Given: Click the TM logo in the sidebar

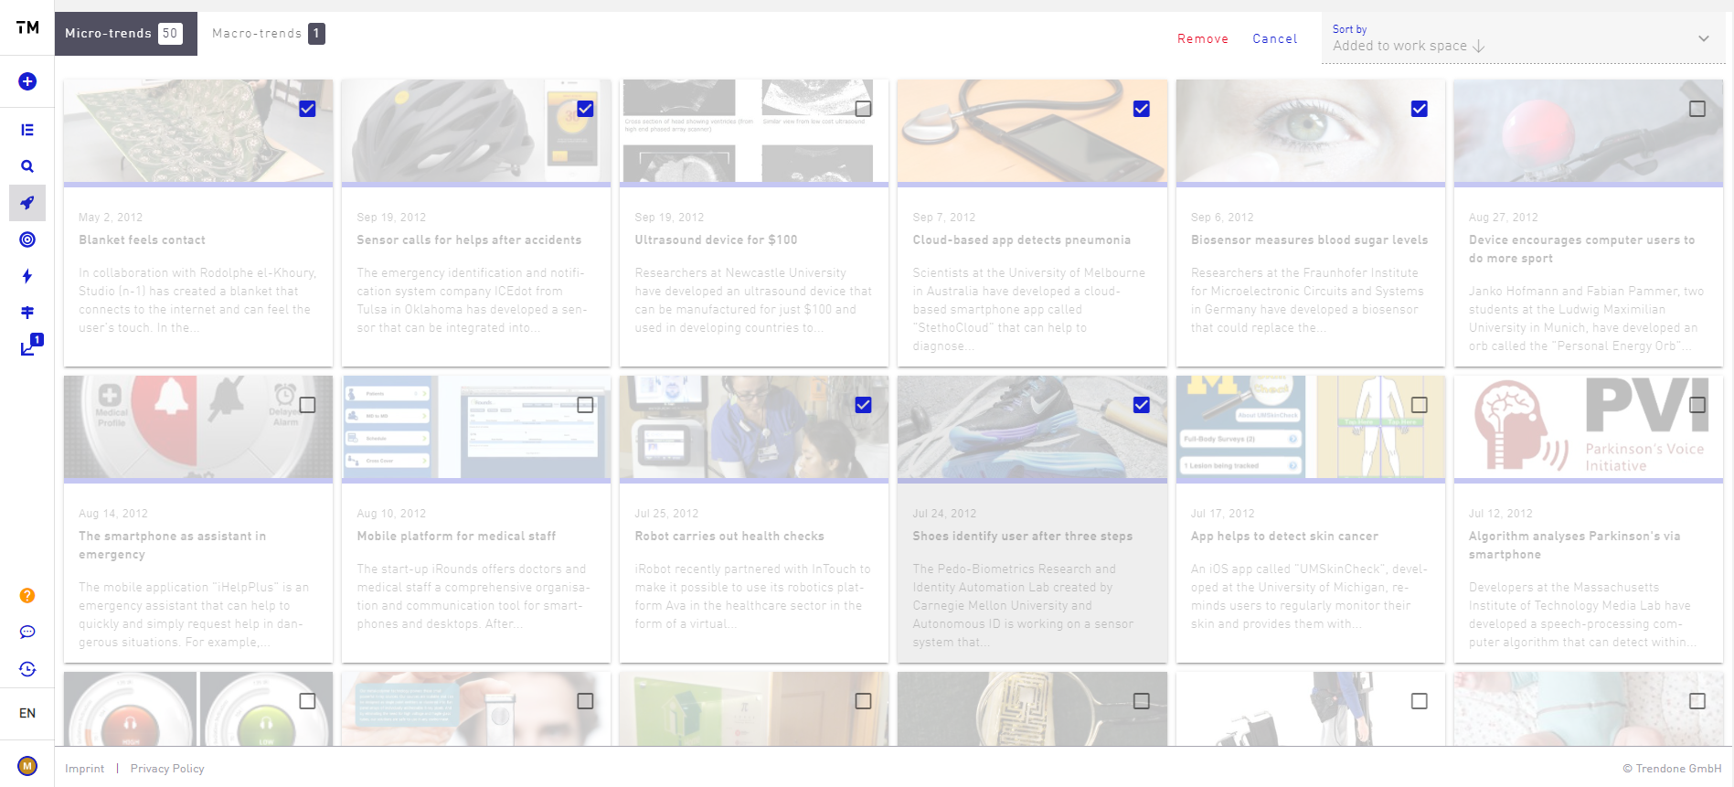Looking at the screenshot, I should tap(27, 27).
